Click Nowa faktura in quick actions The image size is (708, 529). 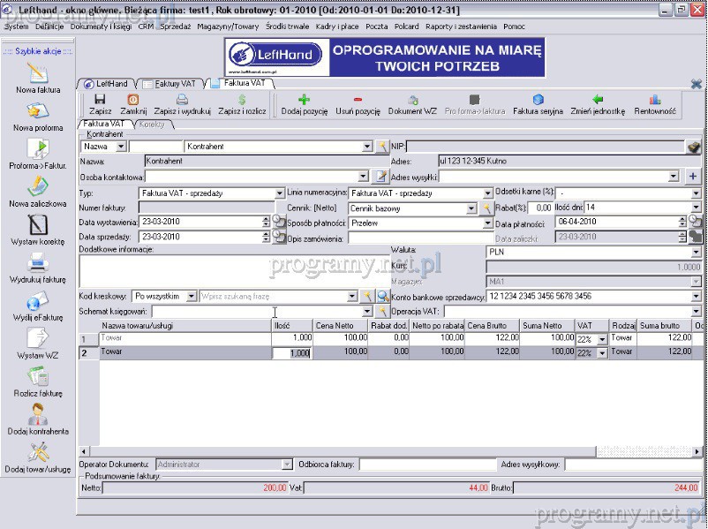click(38, 78)
